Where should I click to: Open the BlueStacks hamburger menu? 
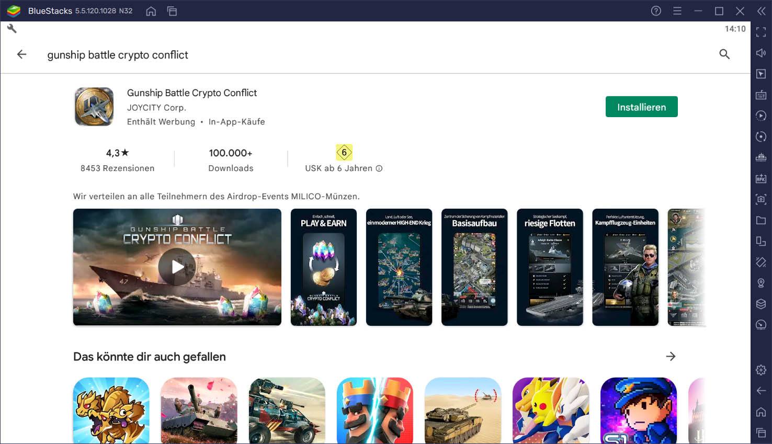(x=677, y=11)
